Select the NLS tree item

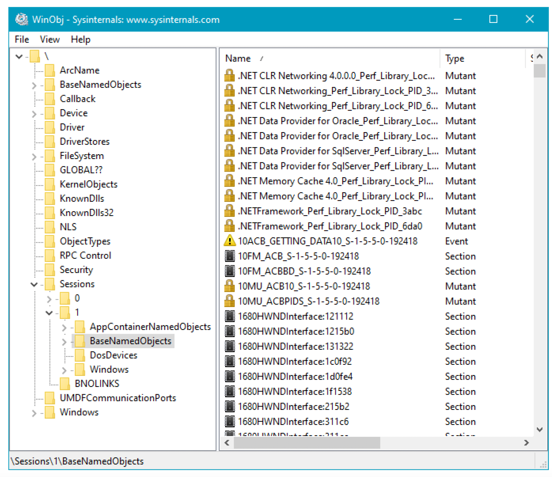coord(68,227)
